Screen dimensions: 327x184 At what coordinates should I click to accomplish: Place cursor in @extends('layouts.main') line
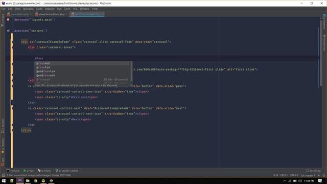coord(35,19)
